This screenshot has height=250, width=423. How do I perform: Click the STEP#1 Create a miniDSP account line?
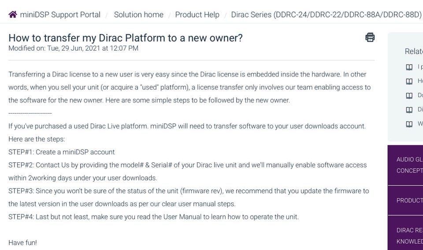[x=62, y=152]
